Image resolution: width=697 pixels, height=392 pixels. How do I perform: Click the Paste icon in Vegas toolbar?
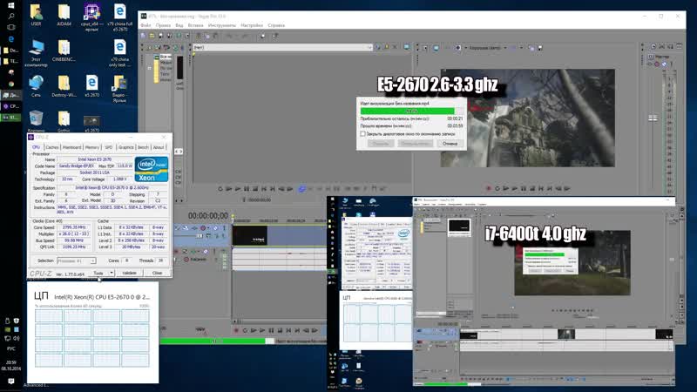[x=215, y=36]
